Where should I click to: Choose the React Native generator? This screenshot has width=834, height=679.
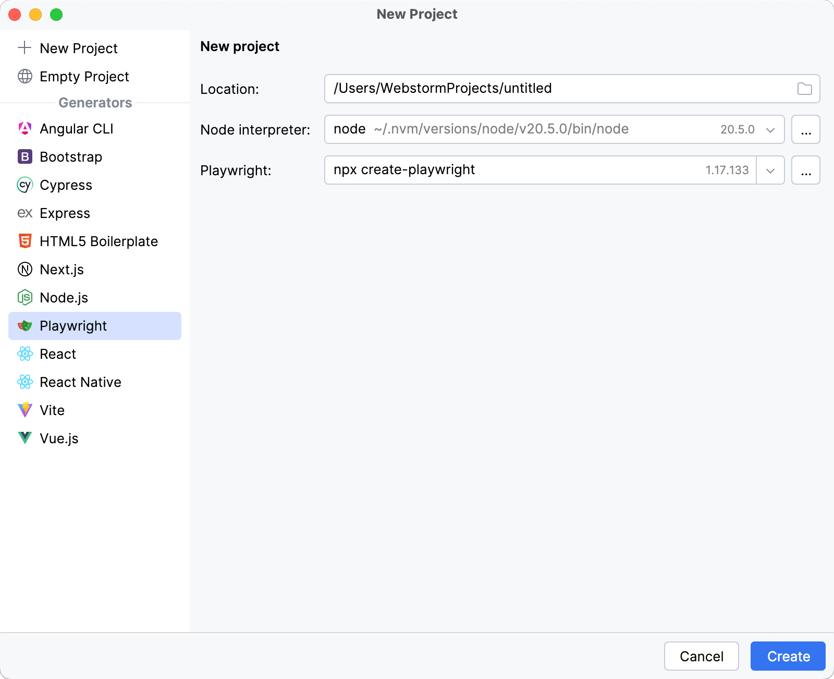tap(80, 382)
